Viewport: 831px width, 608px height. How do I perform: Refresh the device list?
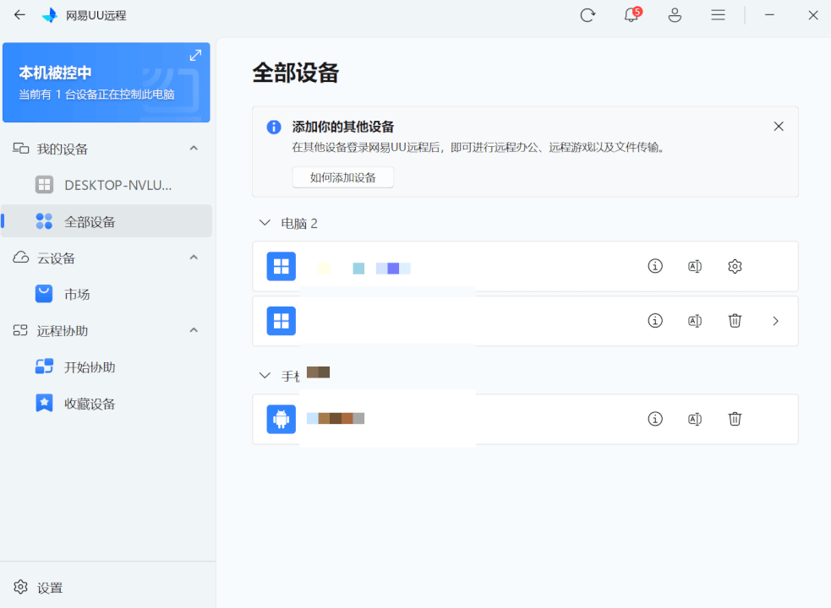click(588, 14)
